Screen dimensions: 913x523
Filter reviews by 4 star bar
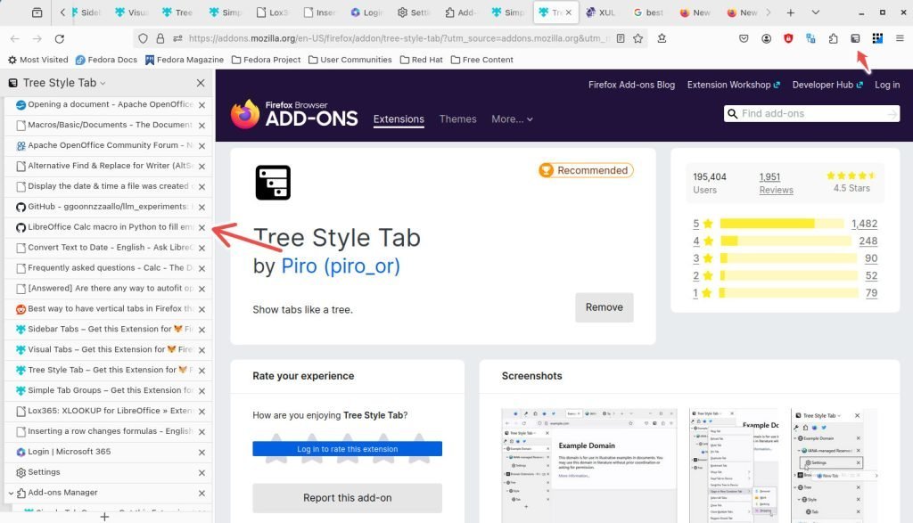(785, 241)
